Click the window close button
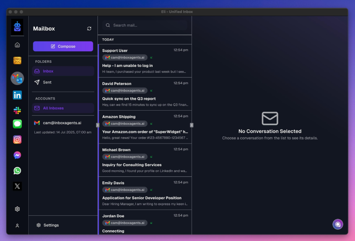Viewport: 355px width, 241px height. 10,12
